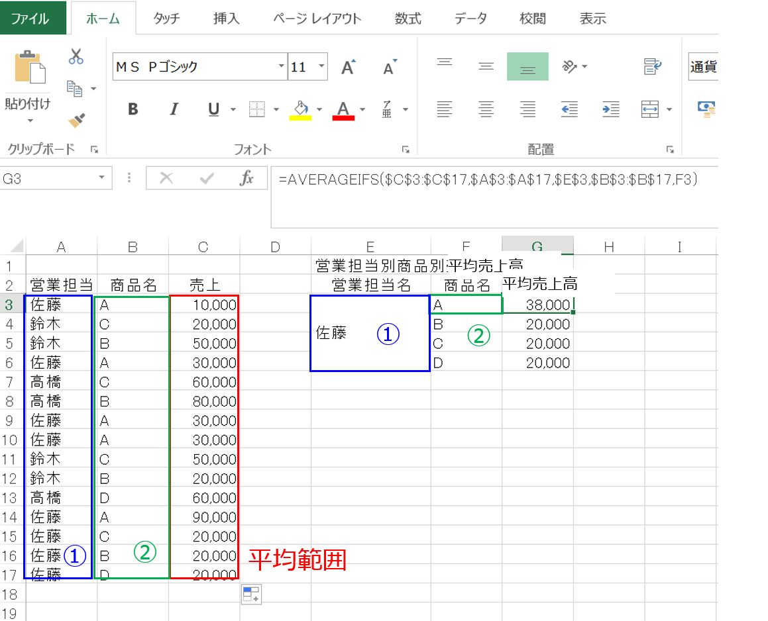Viewport: 768px width, 621px height.
Task: Click the formula bar with the AVERAGEIFS formula
Action: click(x=490, y=179)
